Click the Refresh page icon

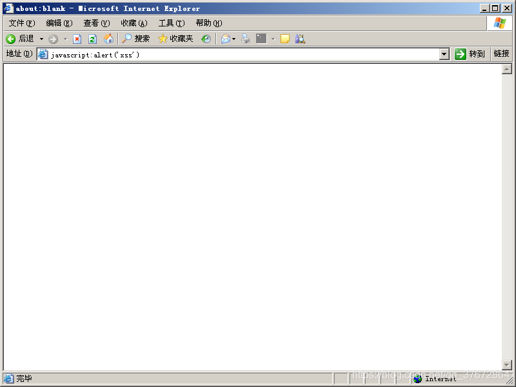[x=92, y=39]
